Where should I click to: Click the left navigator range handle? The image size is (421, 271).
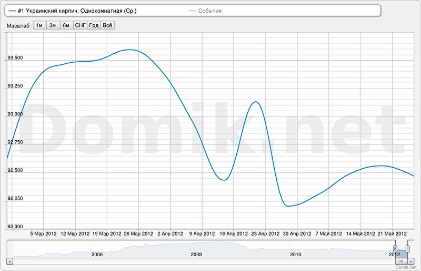coord(395,249)
